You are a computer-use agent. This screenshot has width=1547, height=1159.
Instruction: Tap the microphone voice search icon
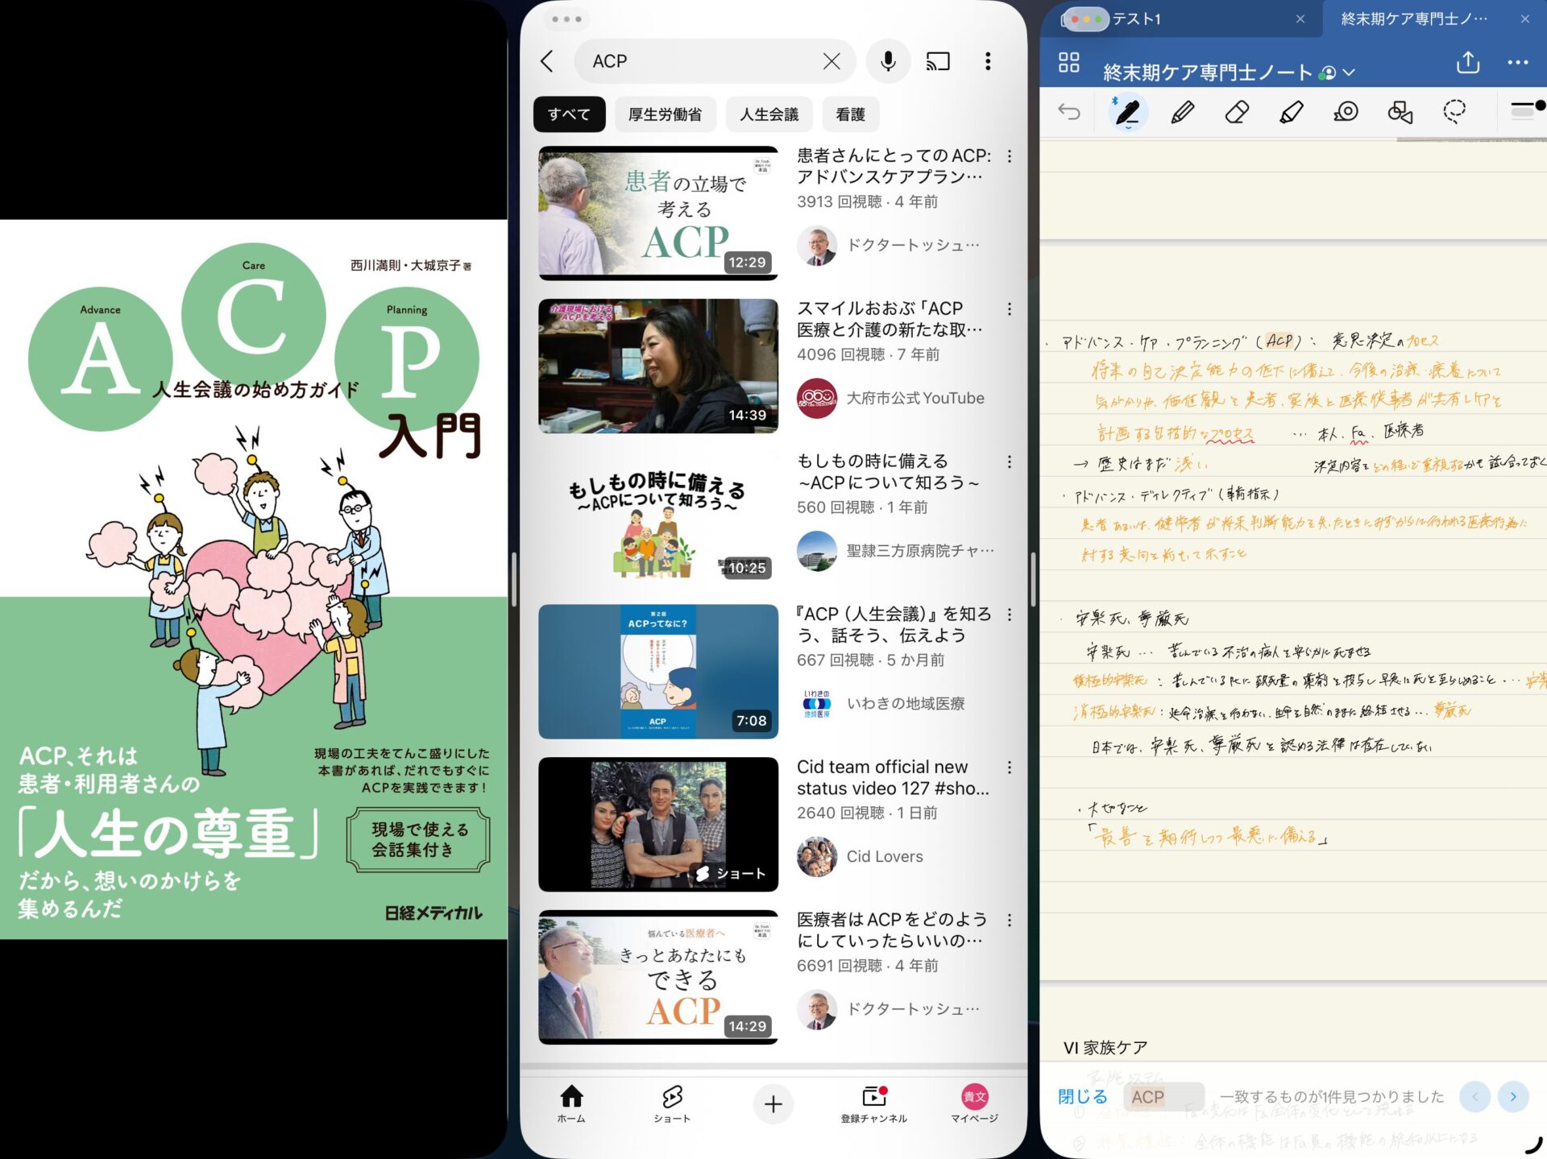click(x=888, y=61)
